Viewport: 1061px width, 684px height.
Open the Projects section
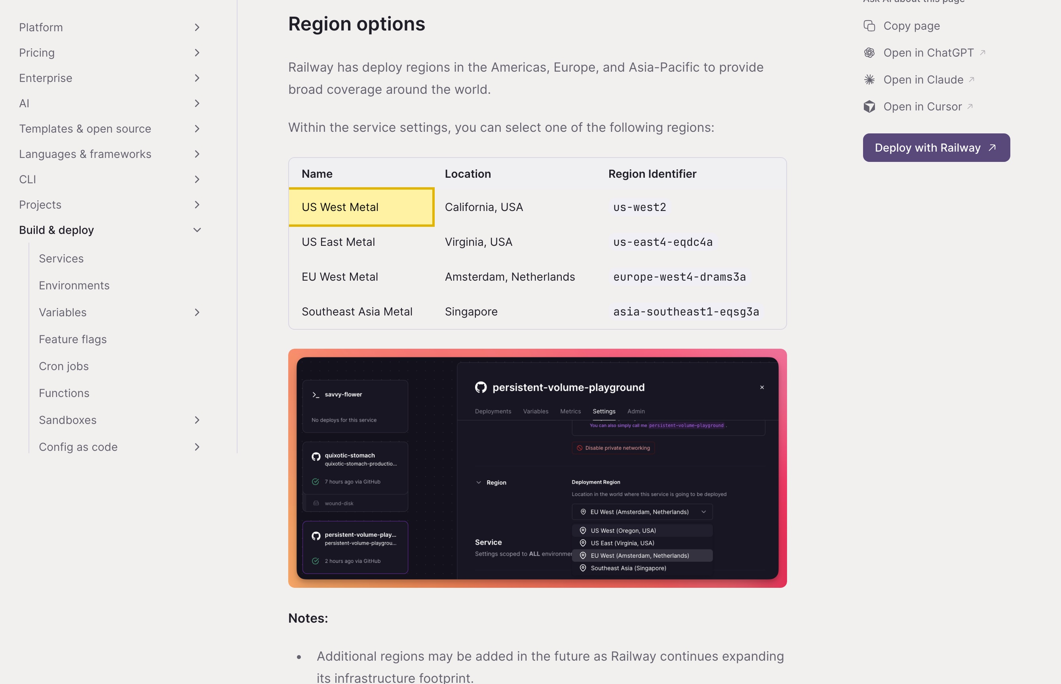40,205
